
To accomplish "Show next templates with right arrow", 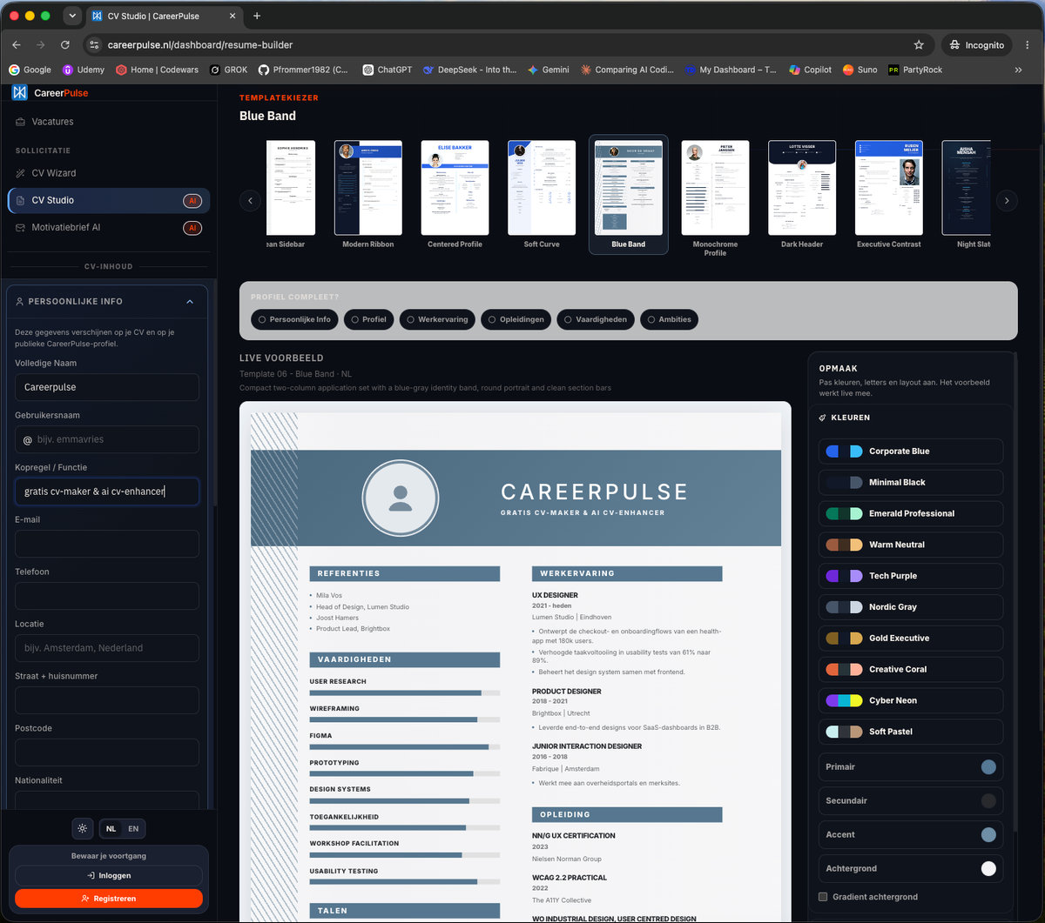I will coord(1007,200).
